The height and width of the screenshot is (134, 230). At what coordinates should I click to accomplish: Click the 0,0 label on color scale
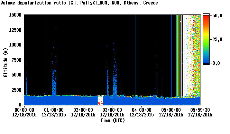coord(216,63)
